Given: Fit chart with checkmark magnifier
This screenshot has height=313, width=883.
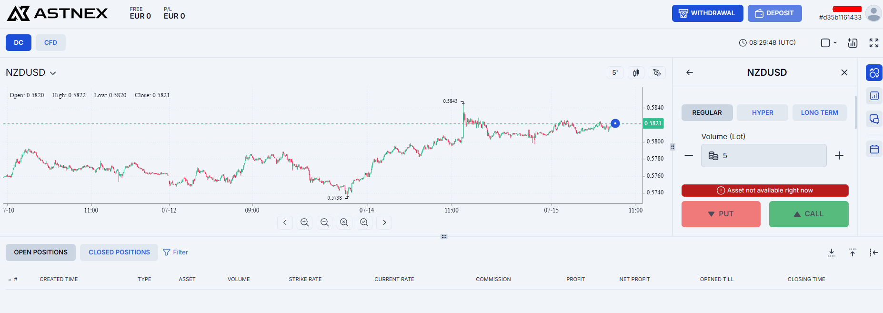Looking at the screenshot, I should tap(364, 222).
